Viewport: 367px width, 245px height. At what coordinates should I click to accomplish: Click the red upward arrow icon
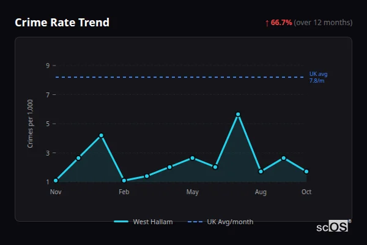pyautogui.click(x=267, y=23)
